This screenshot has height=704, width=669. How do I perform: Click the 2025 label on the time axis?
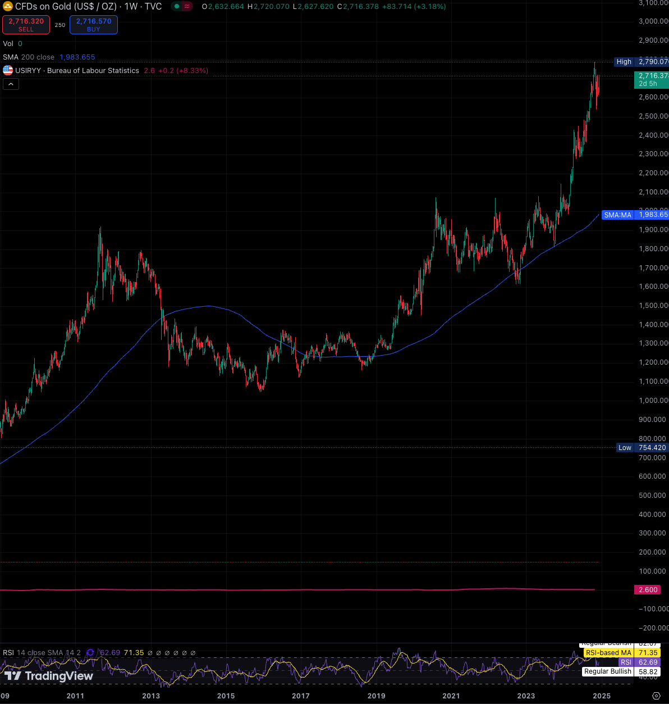tap(601, 696)
